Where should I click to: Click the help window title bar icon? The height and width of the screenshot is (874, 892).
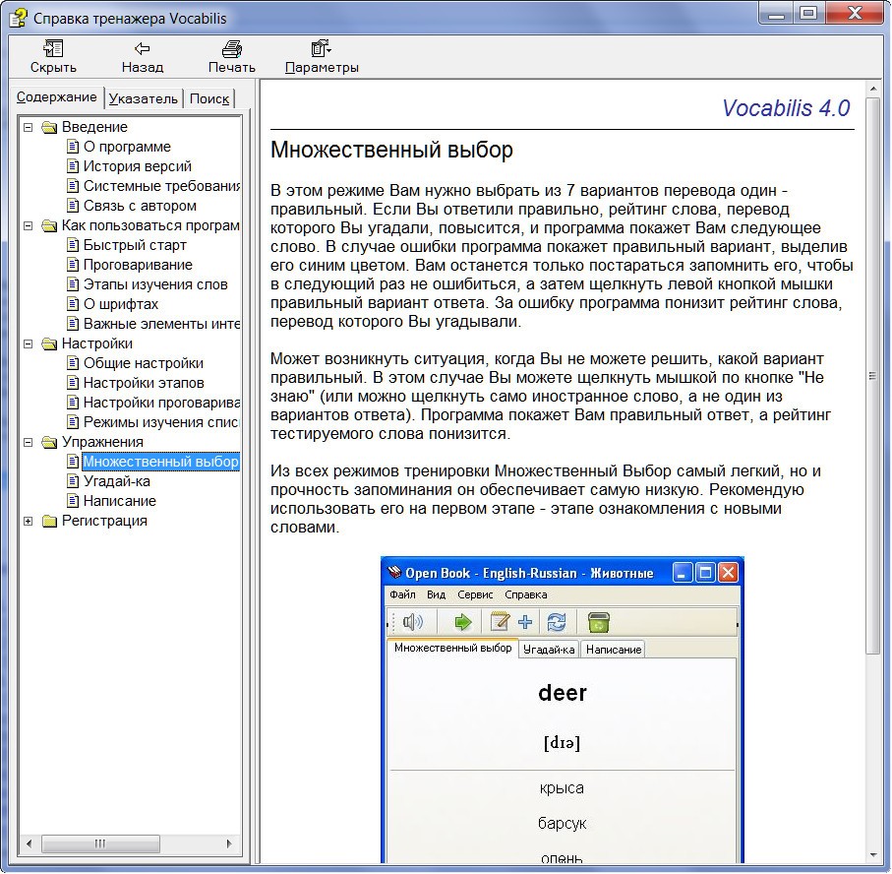[x=18, y=19]
